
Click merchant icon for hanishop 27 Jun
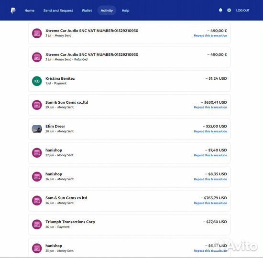37,153
